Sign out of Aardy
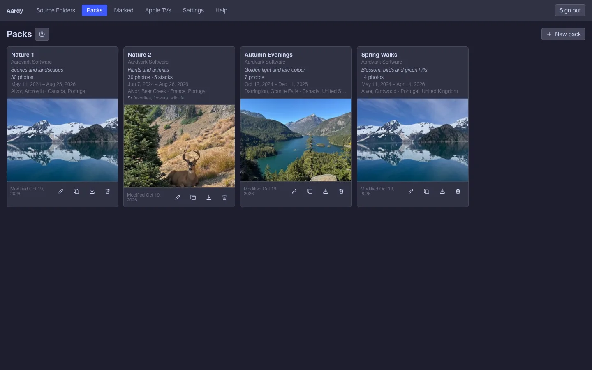 (570, 10)
